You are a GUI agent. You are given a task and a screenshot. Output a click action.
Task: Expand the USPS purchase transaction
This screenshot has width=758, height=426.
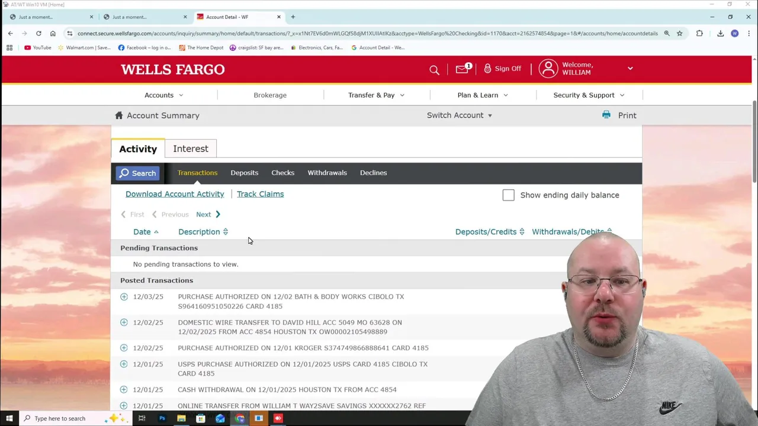[x=124, y=364]
